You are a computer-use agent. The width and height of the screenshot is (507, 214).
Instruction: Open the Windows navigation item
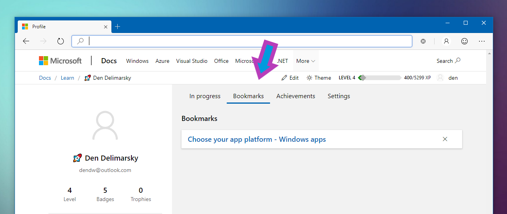(137, 61)
